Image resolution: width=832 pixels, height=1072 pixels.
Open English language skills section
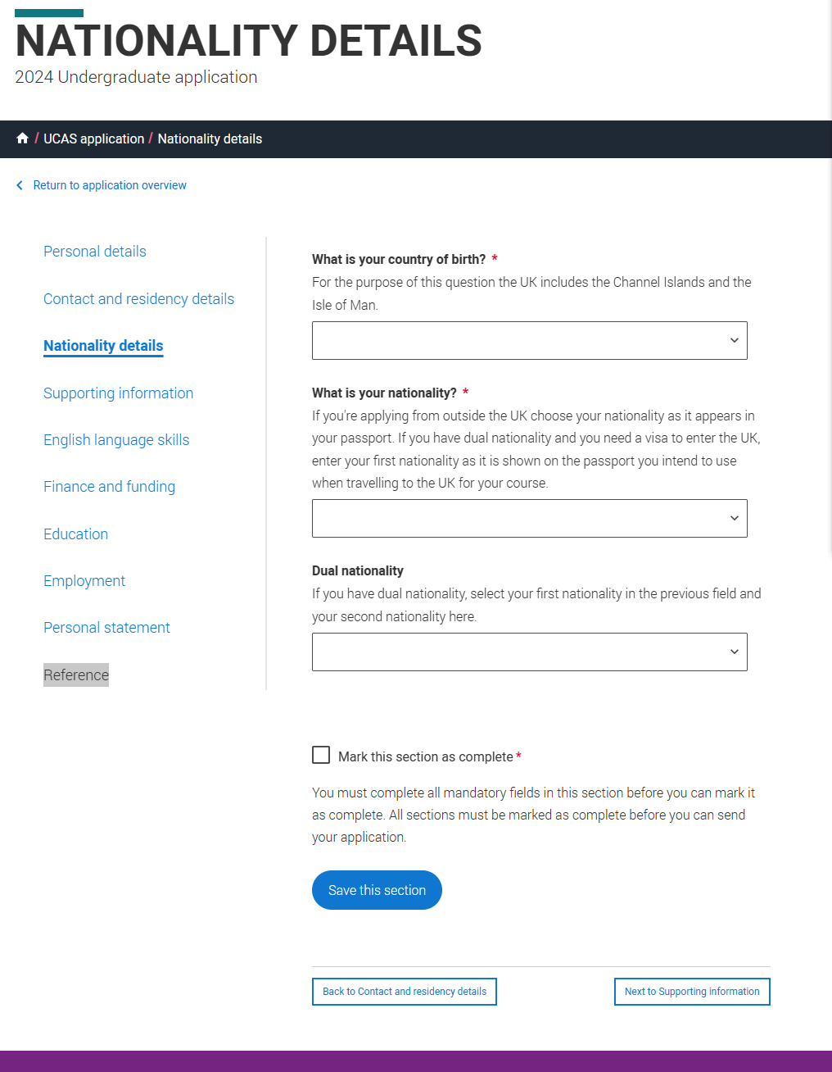pos(116,440)
